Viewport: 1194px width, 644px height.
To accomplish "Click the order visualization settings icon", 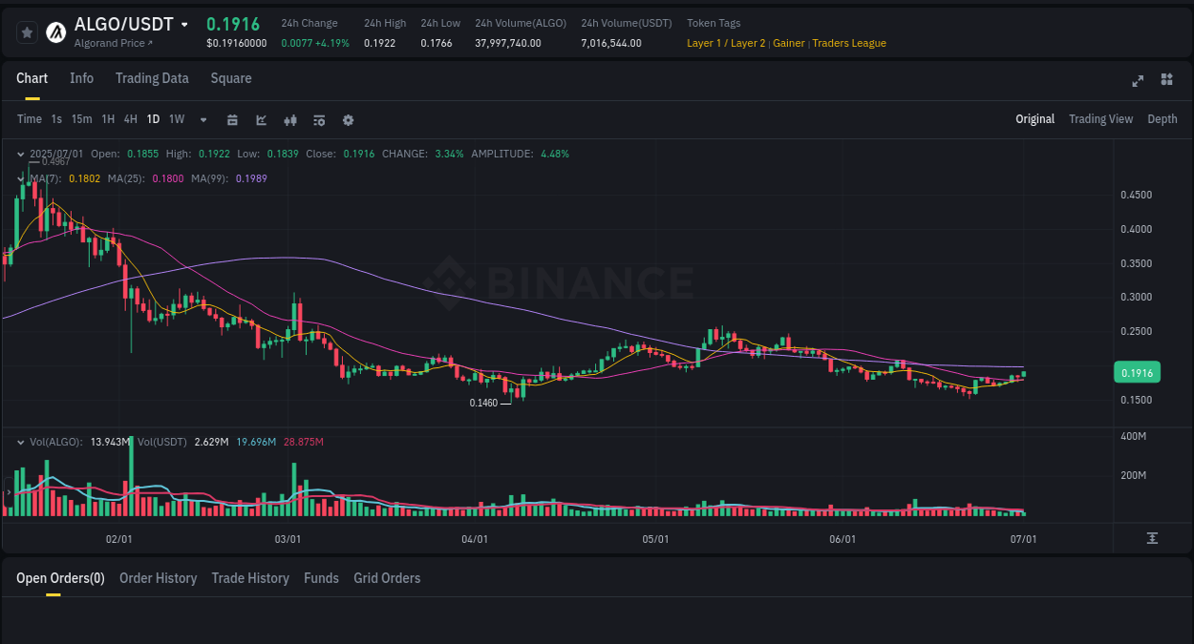I will pyautogui.click(x=318, y=119).
